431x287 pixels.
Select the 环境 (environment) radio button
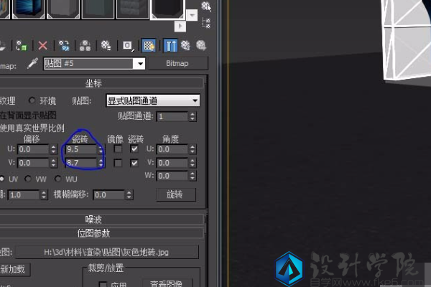pyautogui.click(x=32, y=100)
